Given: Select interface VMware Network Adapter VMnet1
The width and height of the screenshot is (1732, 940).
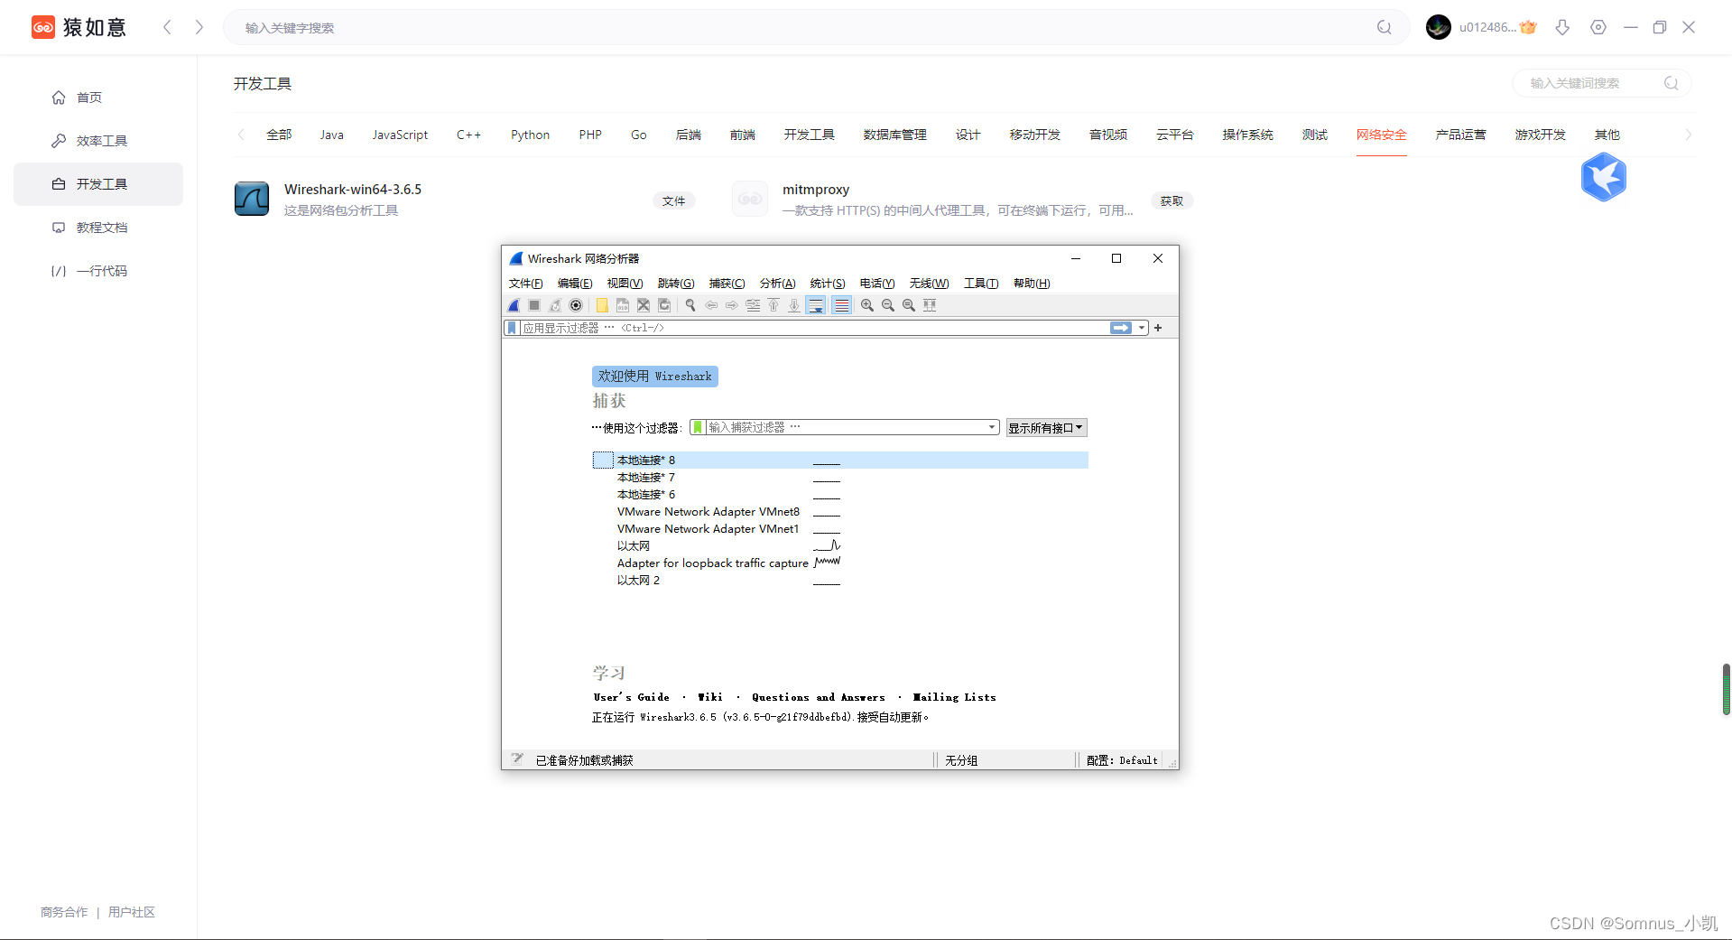Looking at the screenshot, I should [x=840, y=529].
